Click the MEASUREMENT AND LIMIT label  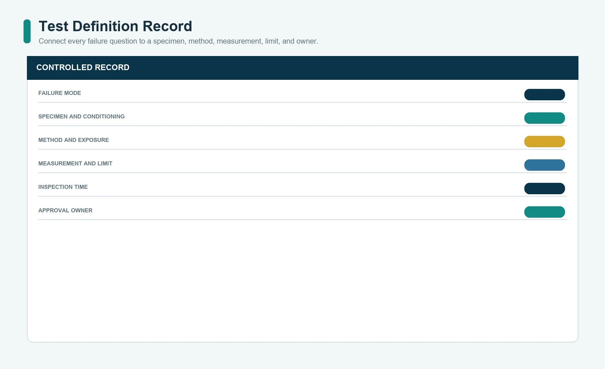(75, 163)
